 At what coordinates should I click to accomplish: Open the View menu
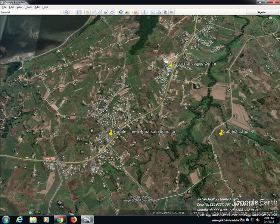pos(19,7)
